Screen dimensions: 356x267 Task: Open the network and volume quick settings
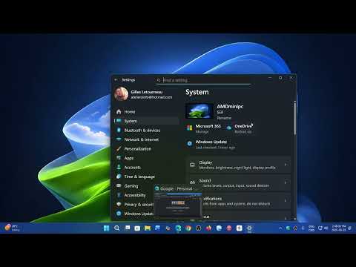323,228
